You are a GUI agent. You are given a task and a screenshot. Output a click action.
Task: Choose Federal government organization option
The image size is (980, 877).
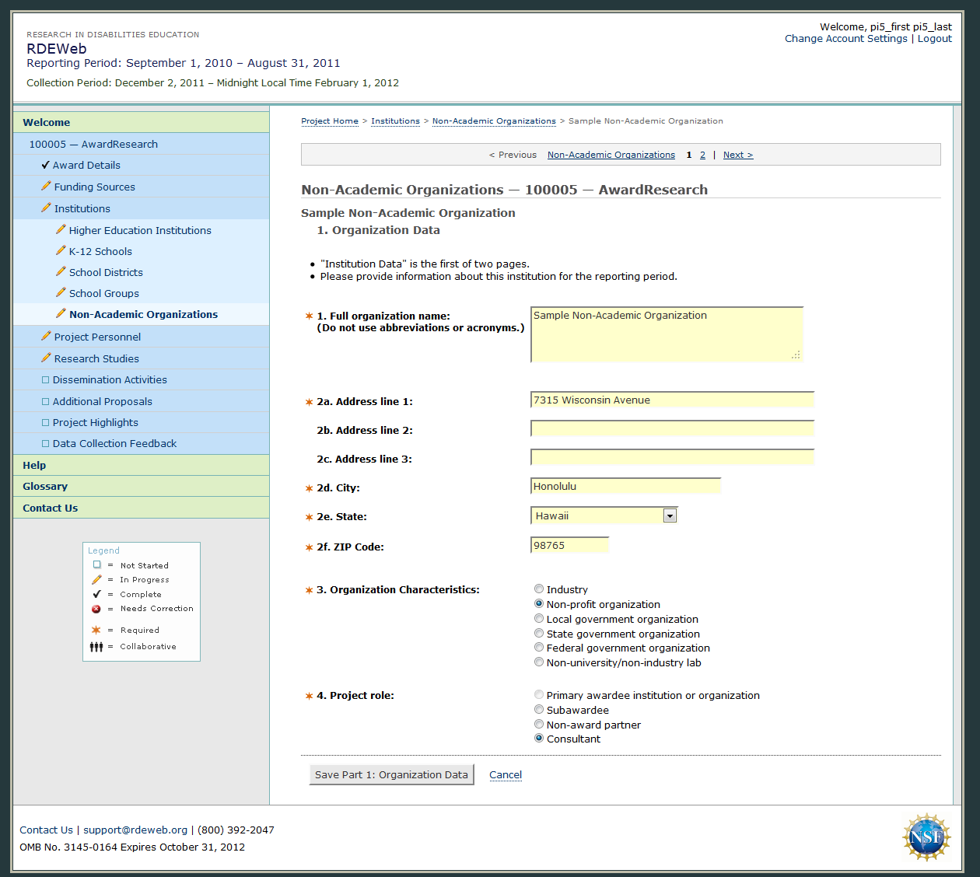539,648
